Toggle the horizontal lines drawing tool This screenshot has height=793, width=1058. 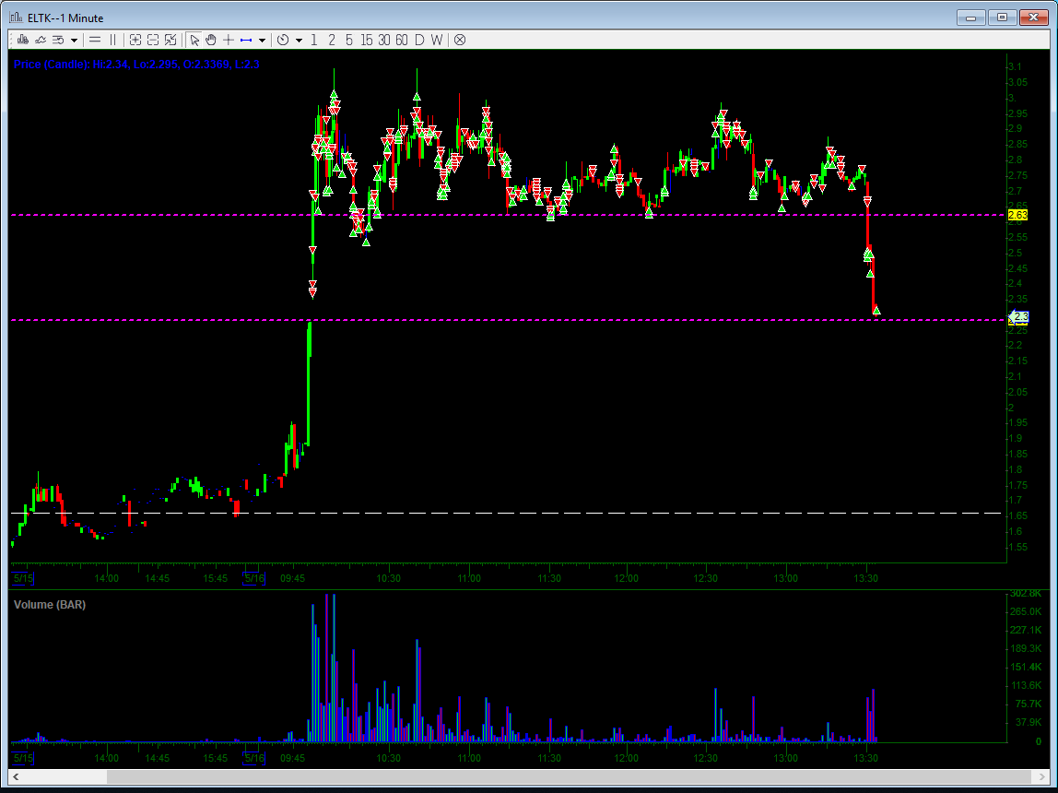click(x=94, y=40)
